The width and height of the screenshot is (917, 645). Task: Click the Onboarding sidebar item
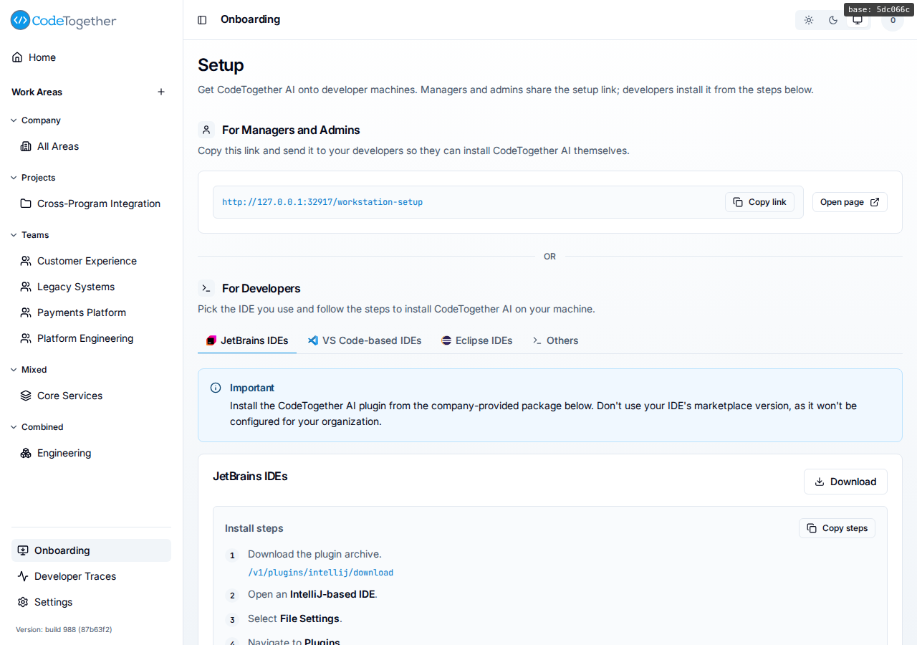tap(91, 550)
